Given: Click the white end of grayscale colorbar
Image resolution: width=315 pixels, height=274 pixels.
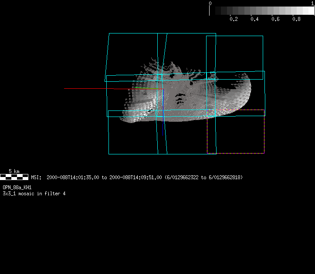Looking at the screenshot, I should click(x=310, y=10).
